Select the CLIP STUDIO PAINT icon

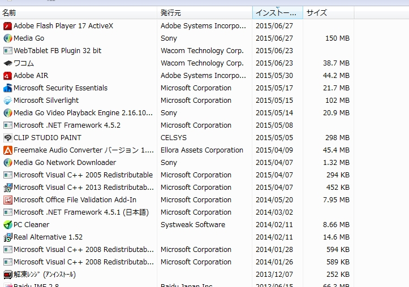click(8, 138)
